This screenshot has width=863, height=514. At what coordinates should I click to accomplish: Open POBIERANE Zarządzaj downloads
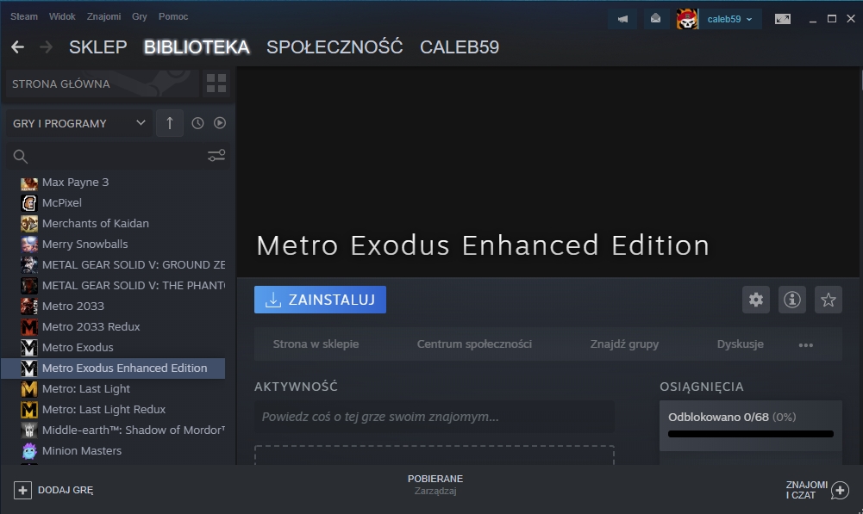click(435, 485)
